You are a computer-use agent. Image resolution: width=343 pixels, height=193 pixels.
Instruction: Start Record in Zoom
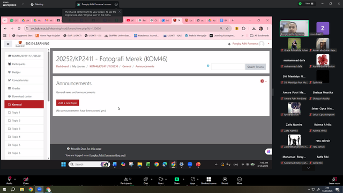(x=225, y=181)
